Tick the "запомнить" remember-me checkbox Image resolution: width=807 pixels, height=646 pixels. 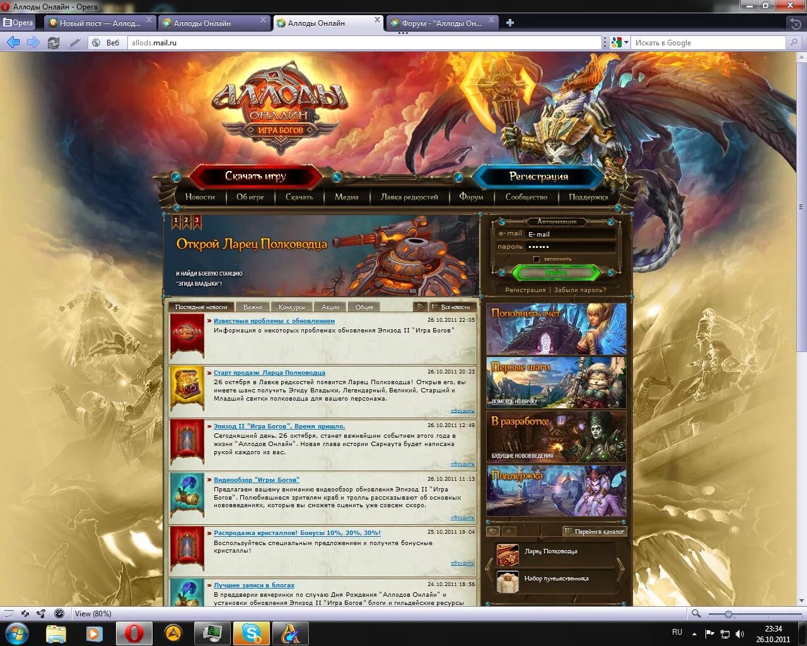click(537, 259)
